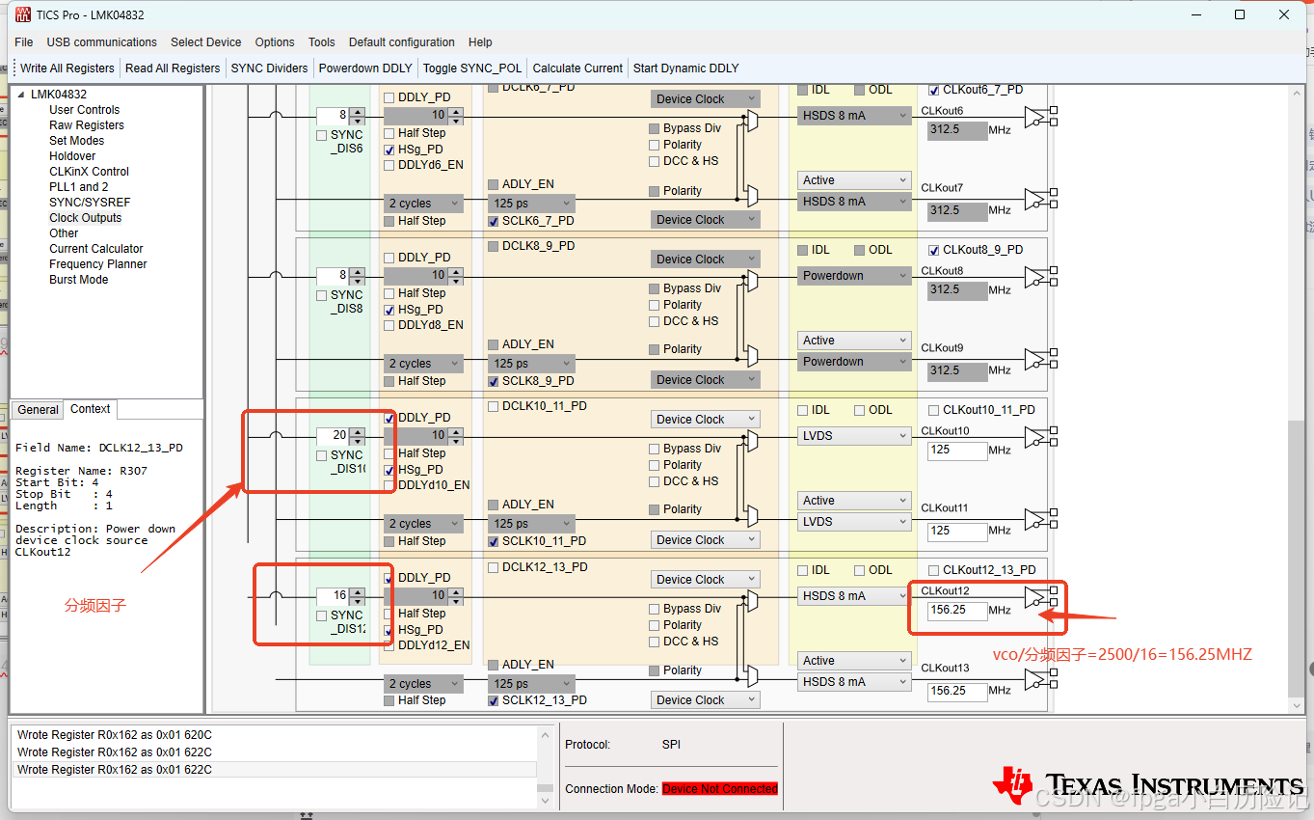The width and height of the screenshot is (1314, 820).
Task: Click the mux symbol feeding CLKout8 Powerdown output
Action: click(x=752, y=280)
